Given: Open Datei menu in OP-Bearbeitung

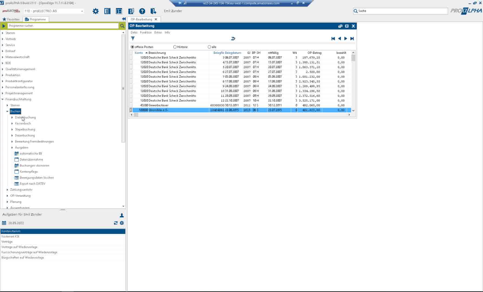Looking at the screenshot, I should tap(134, 32).
